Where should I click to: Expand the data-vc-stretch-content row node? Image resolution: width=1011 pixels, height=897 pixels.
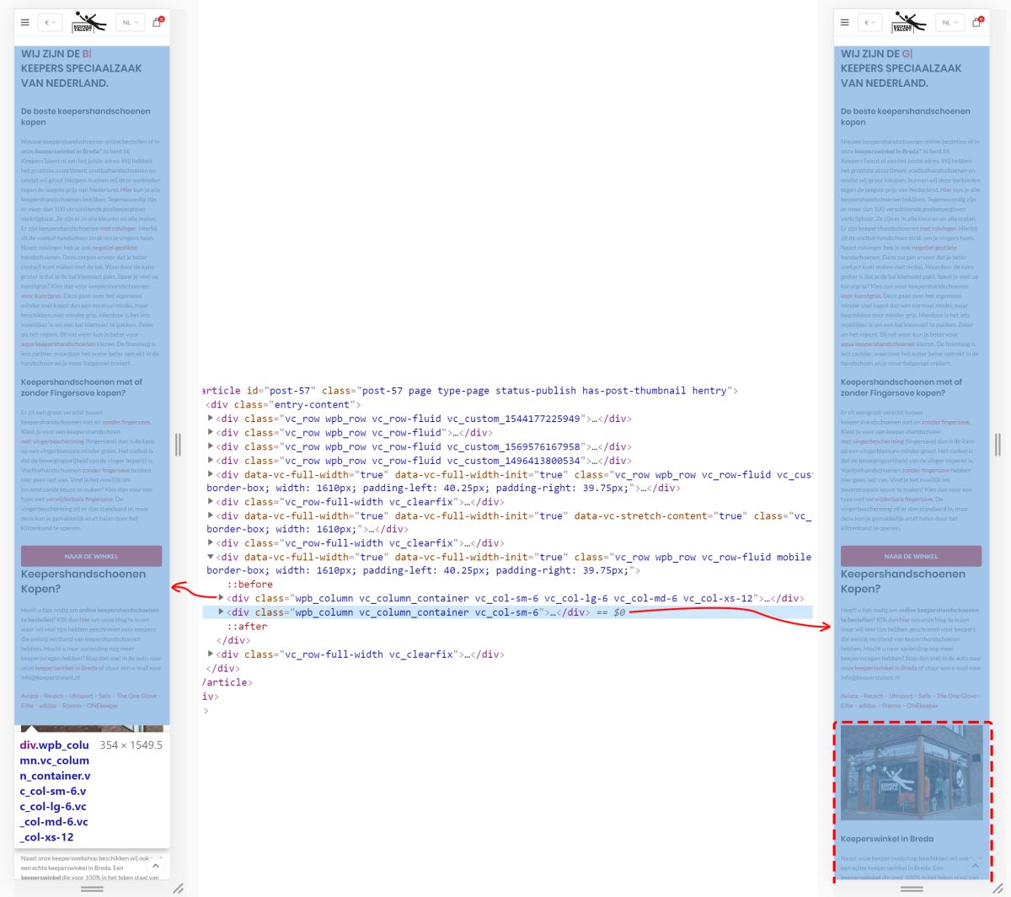click(x=211, y=515)
